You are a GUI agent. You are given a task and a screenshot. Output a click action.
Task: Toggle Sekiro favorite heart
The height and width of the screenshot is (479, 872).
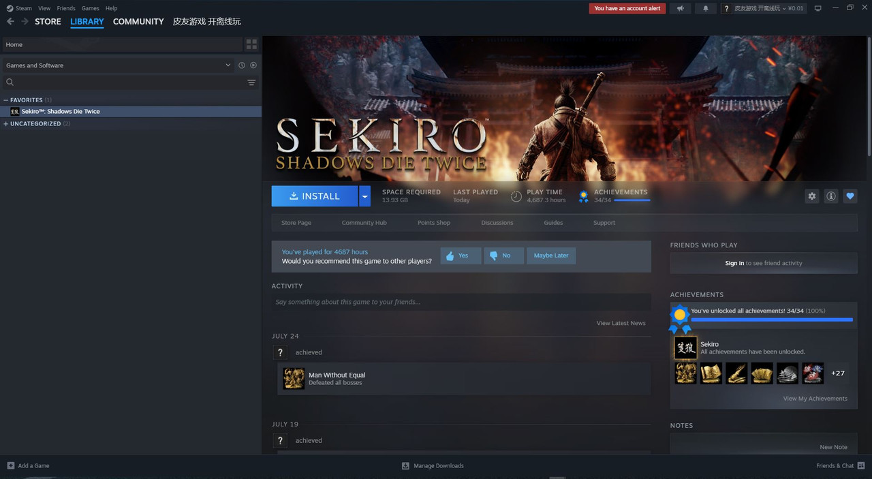coord(850,196)
